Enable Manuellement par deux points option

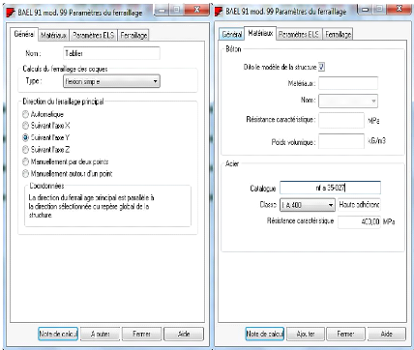(25, 161)
